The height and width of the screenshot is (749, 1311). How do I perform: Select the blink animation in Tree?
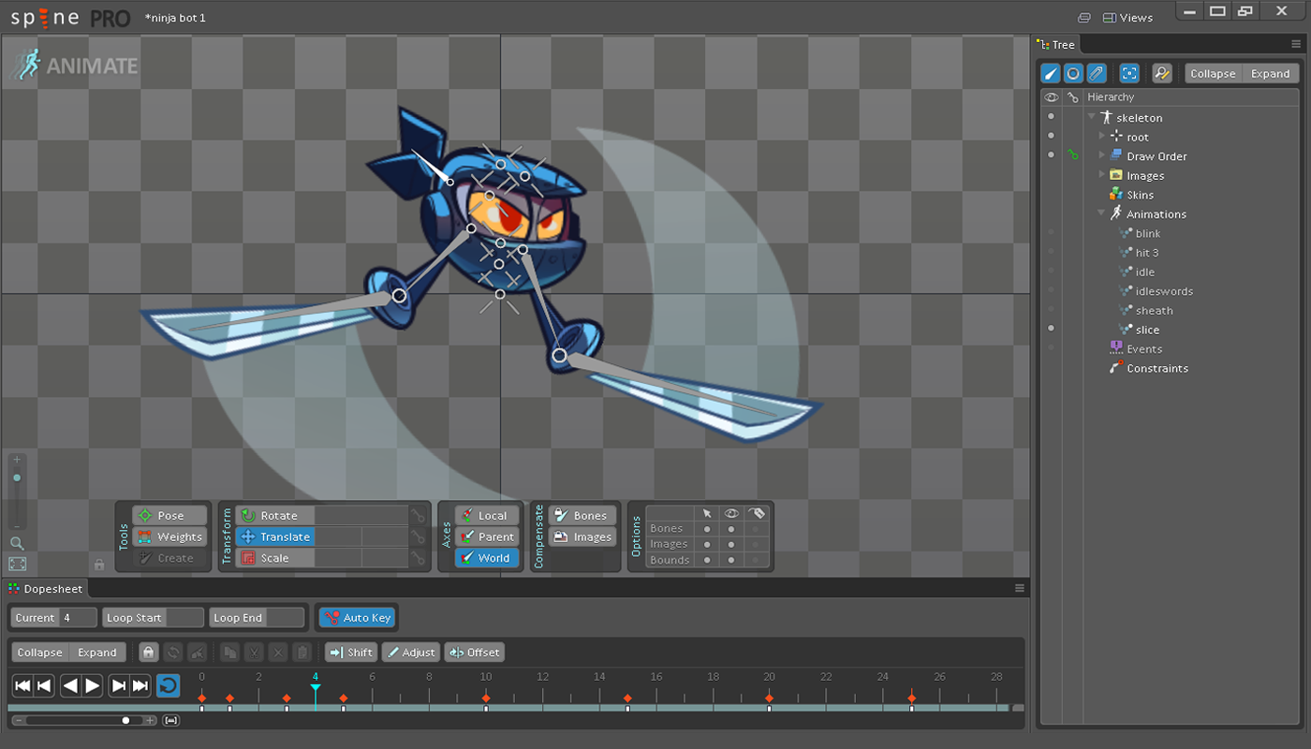(1148, 233)
